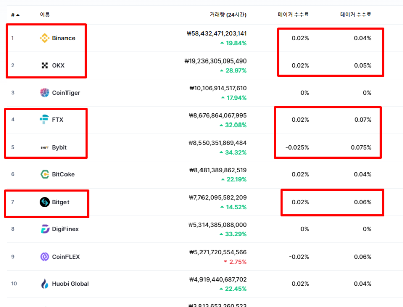Image resolution: width=403 pixels, height=307 pixels.
Task: Click DigiFinex 33.29% volume change
Action: coord(233,234)
